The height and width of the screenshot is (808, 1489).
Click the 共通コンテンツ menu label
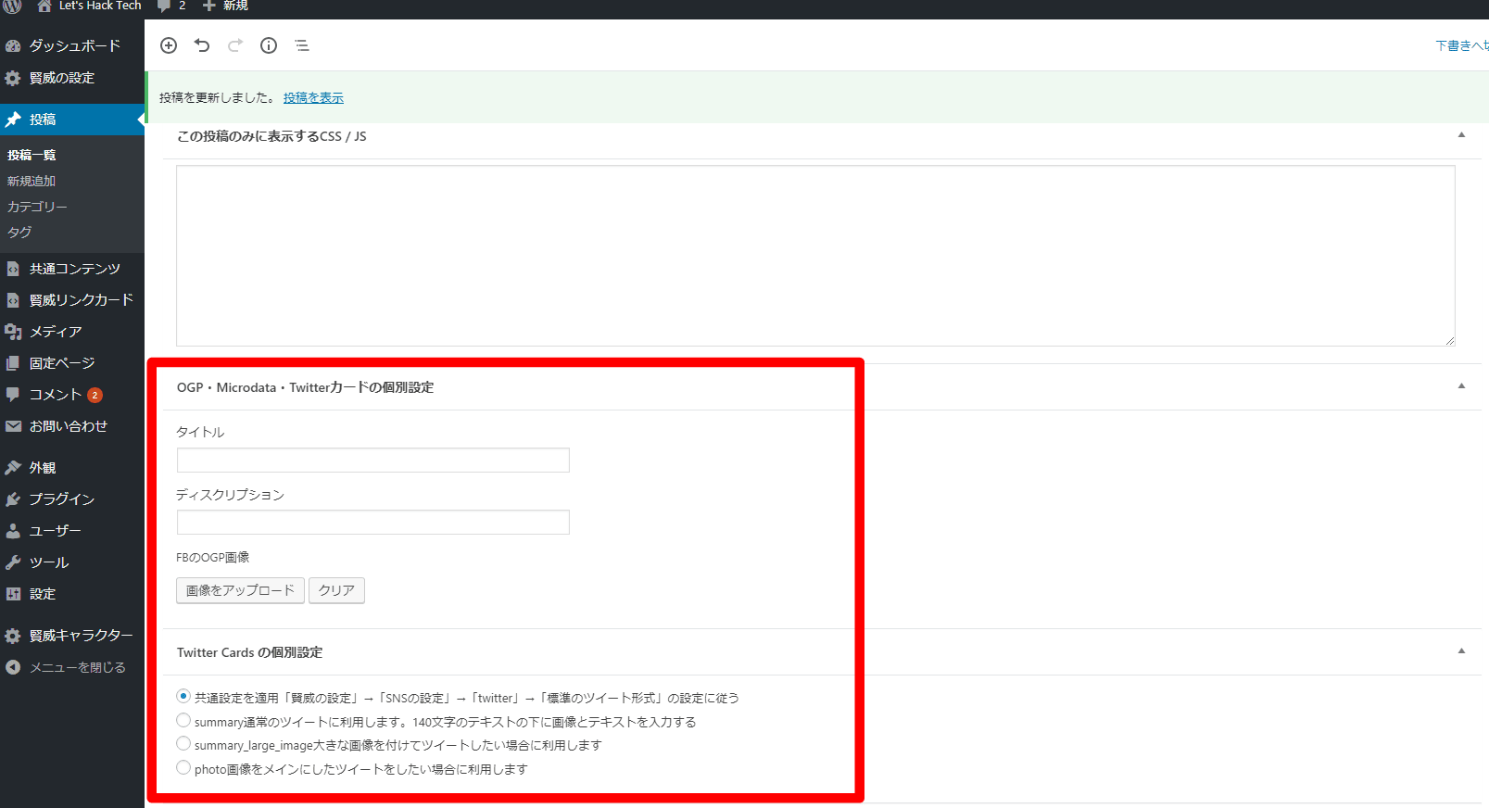click(75, 269)
